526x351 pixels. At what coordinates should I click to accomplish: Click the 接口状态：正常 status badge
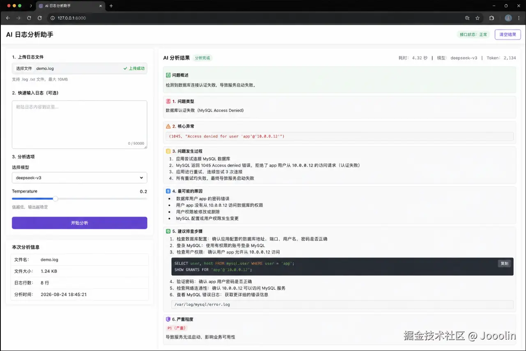tap(473, 35)
